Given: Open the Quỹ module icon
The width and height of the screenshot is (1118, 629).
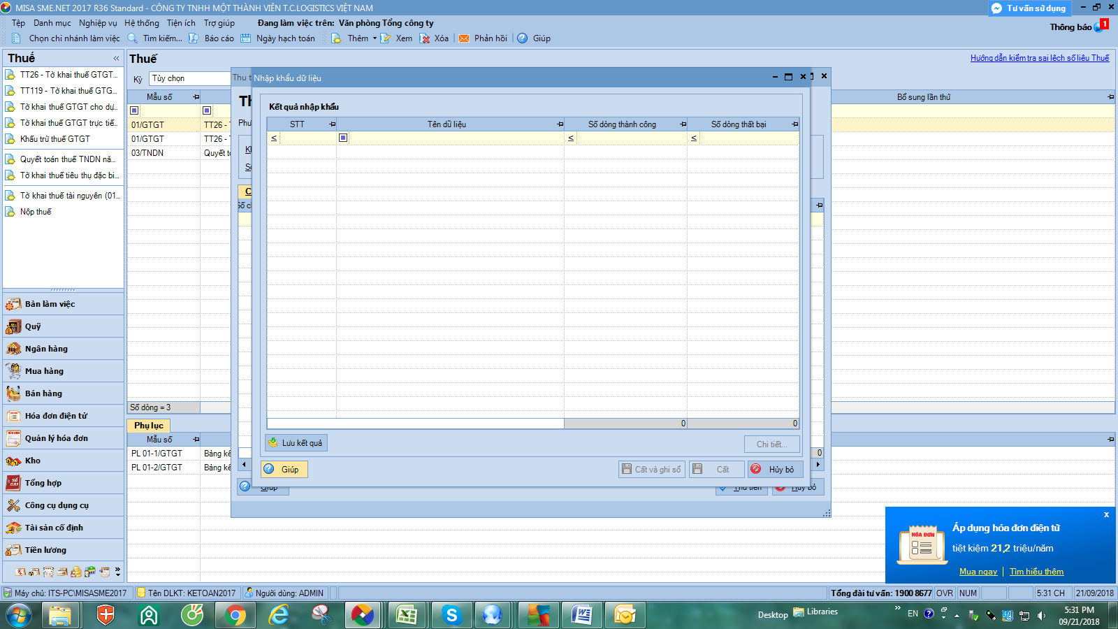Looking at the screenshot, I should (13, 326).
